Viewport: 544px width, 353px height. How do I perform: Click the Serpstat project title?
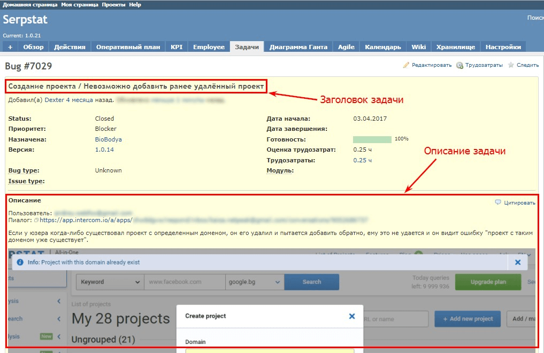tap(25, 19)
